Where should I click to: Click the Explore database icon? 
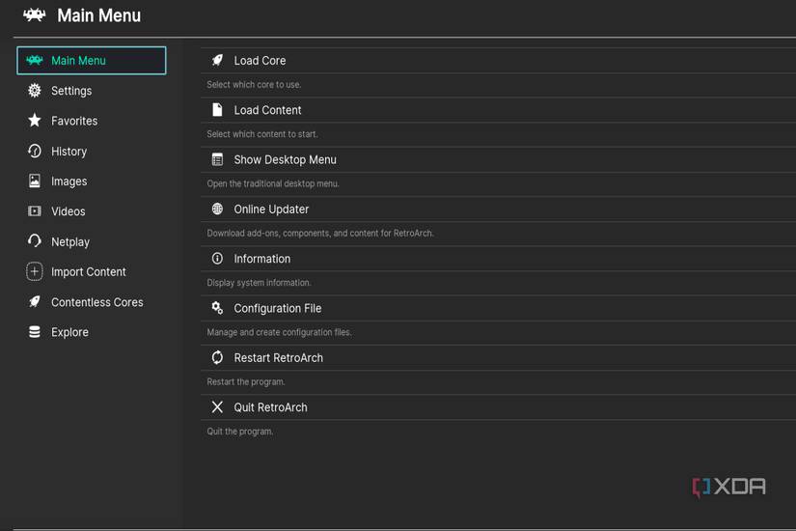pyautogui.click(x=34, y=332)
